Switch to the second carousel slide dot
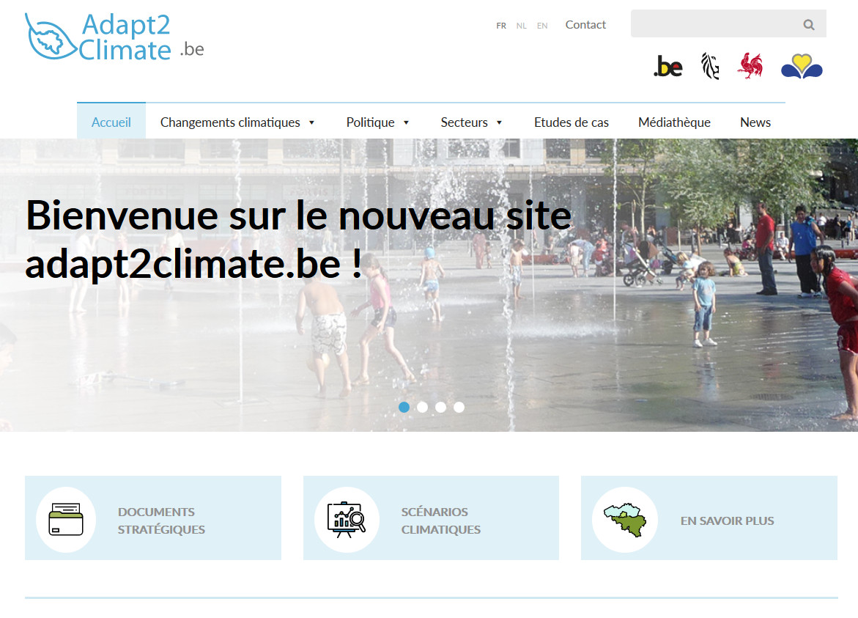The image size is (858, 618). coord(422,407)
